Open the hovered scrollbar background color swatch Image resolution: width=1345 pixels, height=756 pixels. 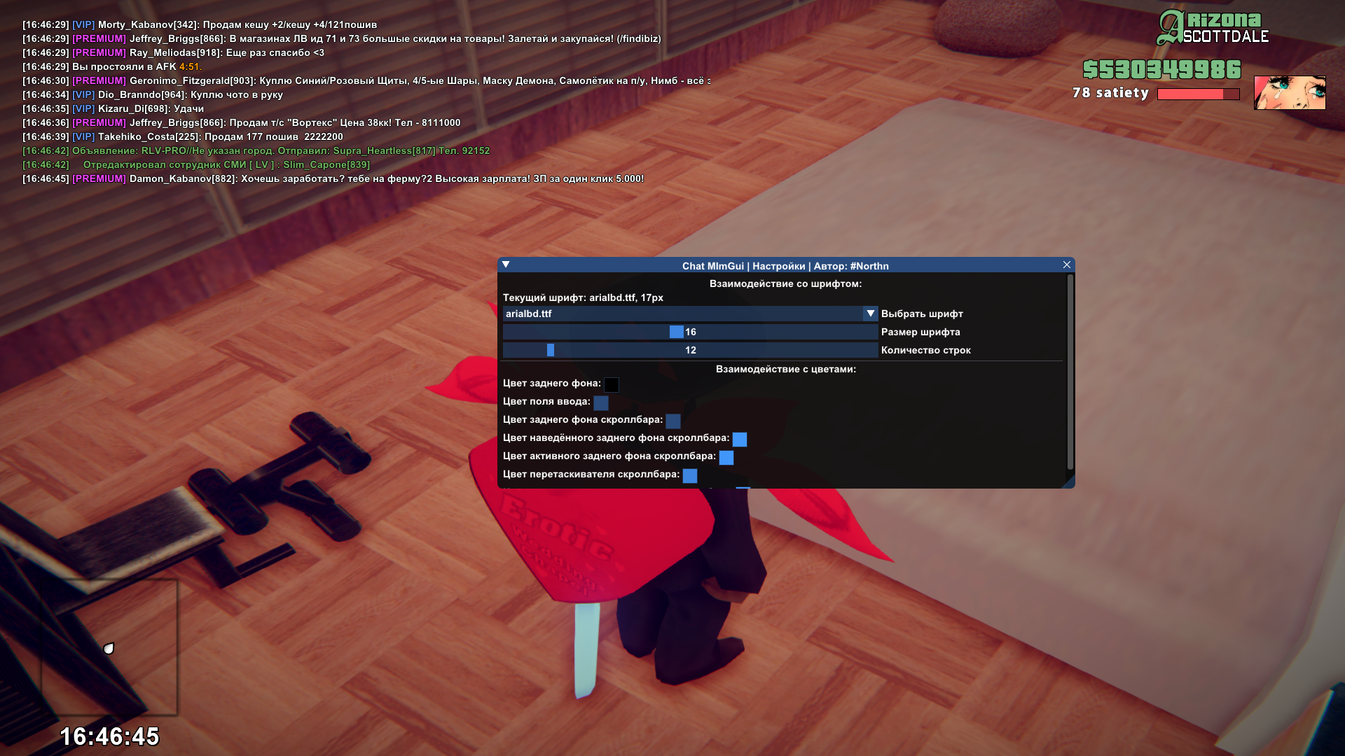pos(740,439)
